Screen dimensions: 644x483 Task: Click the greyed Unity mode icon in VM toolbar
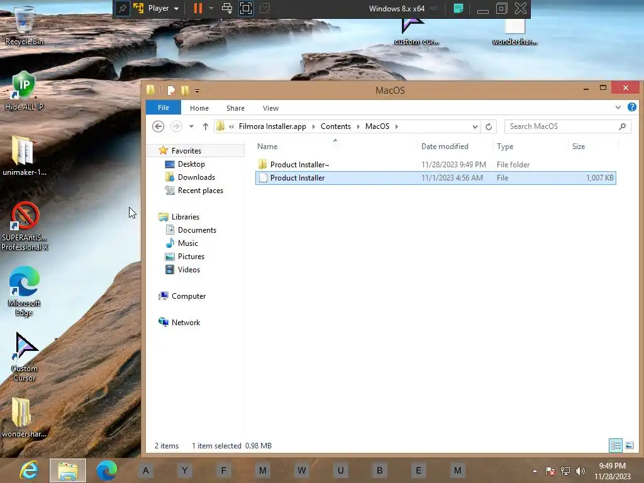point(265,9)
